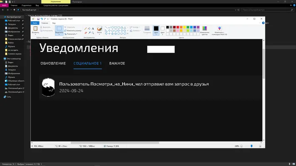Select the Color 2 (Цвет 2) box

pyautogui.click(x=162, y=30)
